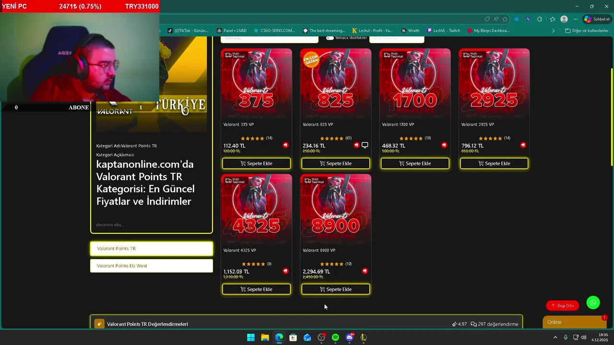Open the Valorant 825 VP product image
This screenshot has height=345, width=614.
pos(336,84)
